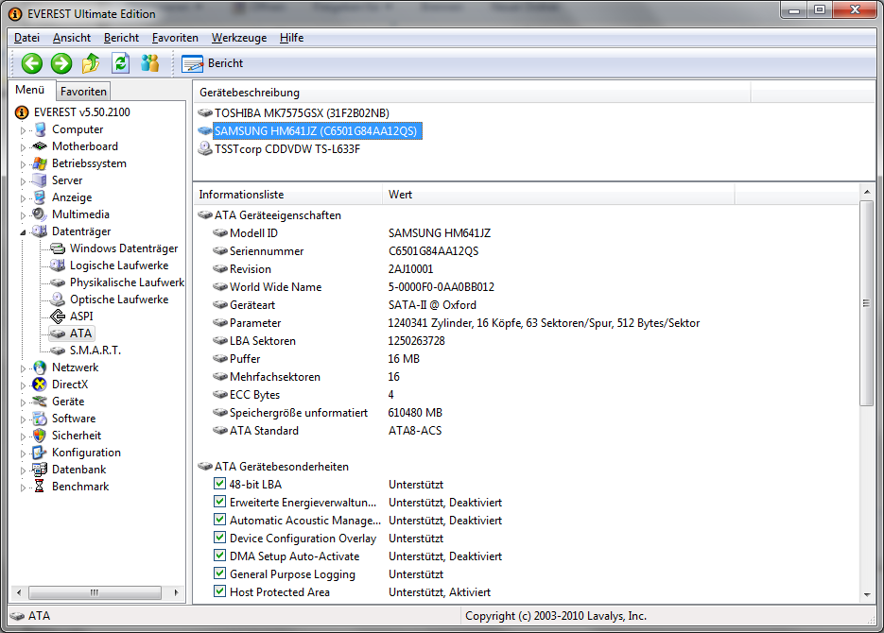Viewport: 884px width, 633px height.
Task: Select the Sicherheit shield icon
Action: tap(40, 436)
